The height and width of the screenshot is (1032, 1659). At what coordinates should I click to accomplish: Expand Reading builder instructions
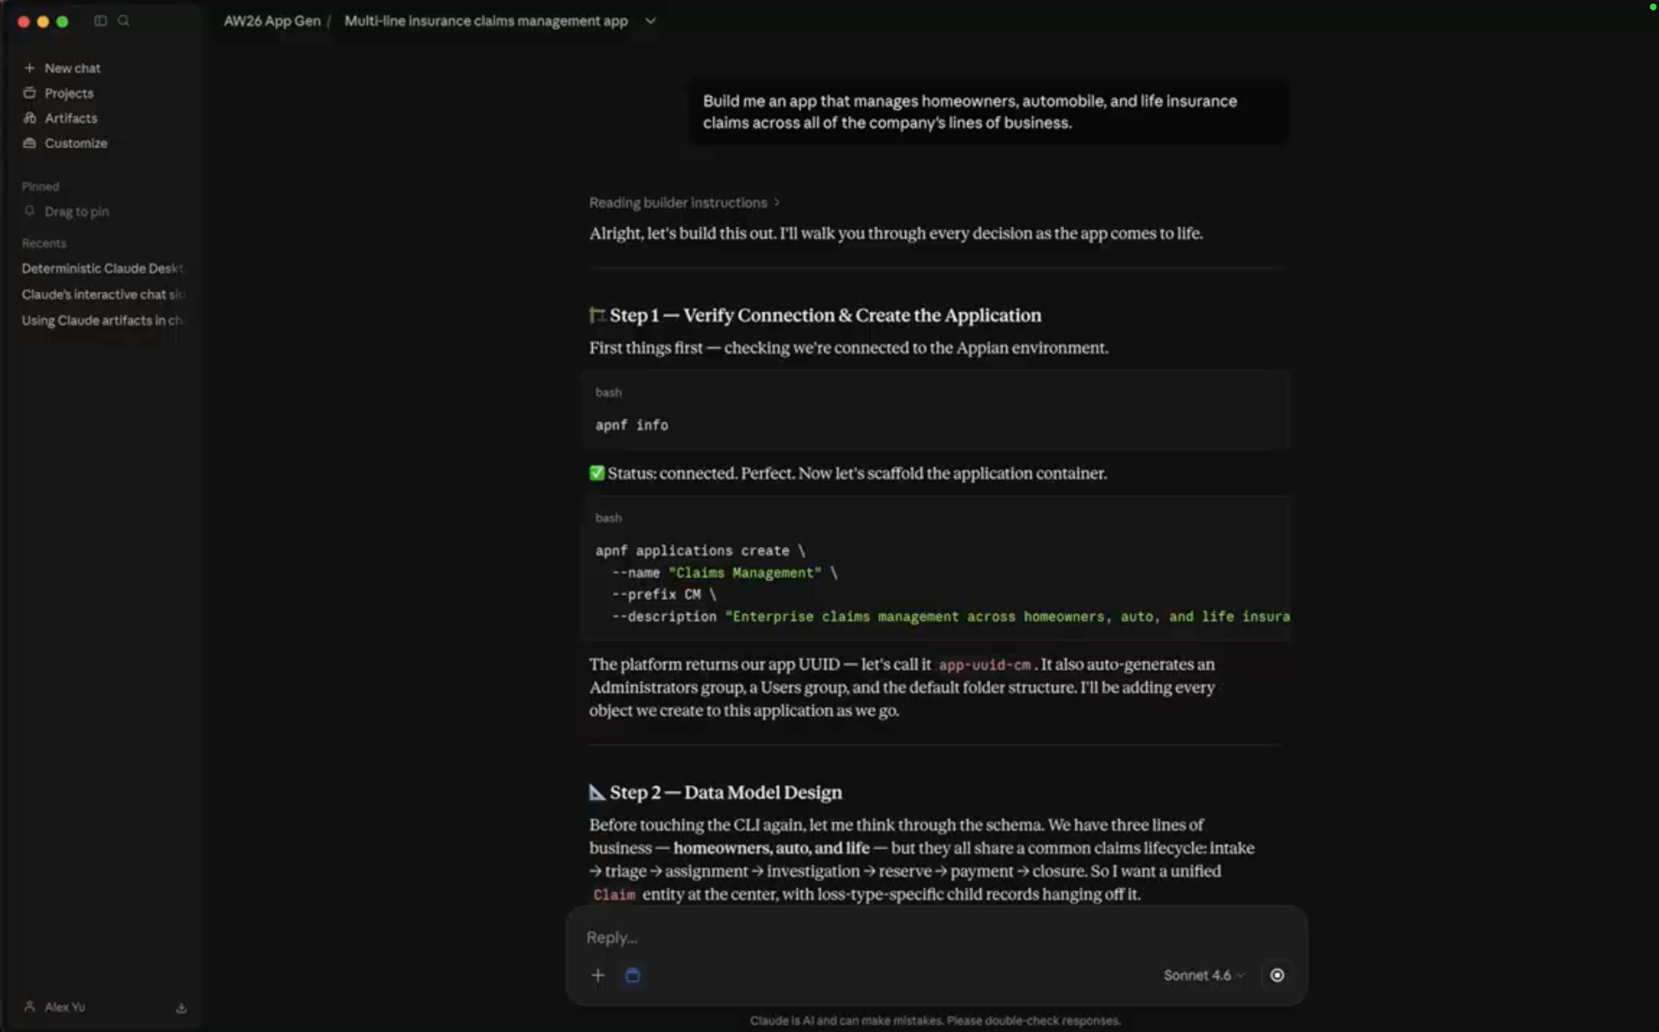coord(684,203)
